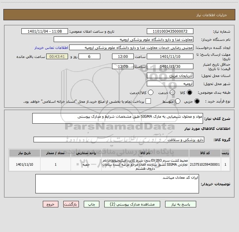Select متوسط purchase process type
Image resolution: width=239 pixels, height=232 pixels.
(x=178, y=102)
